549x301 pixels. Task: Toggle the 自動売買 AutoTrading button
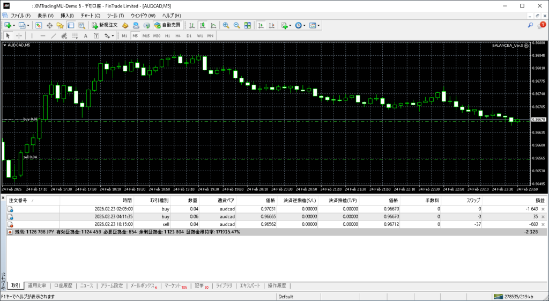167,25
